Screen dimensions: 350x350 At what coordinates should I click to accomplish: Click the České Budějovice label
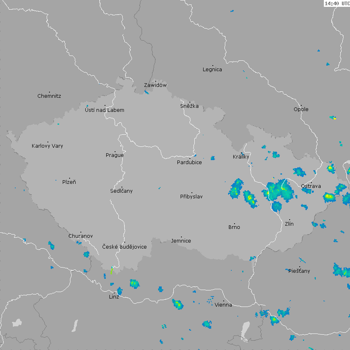124,247
